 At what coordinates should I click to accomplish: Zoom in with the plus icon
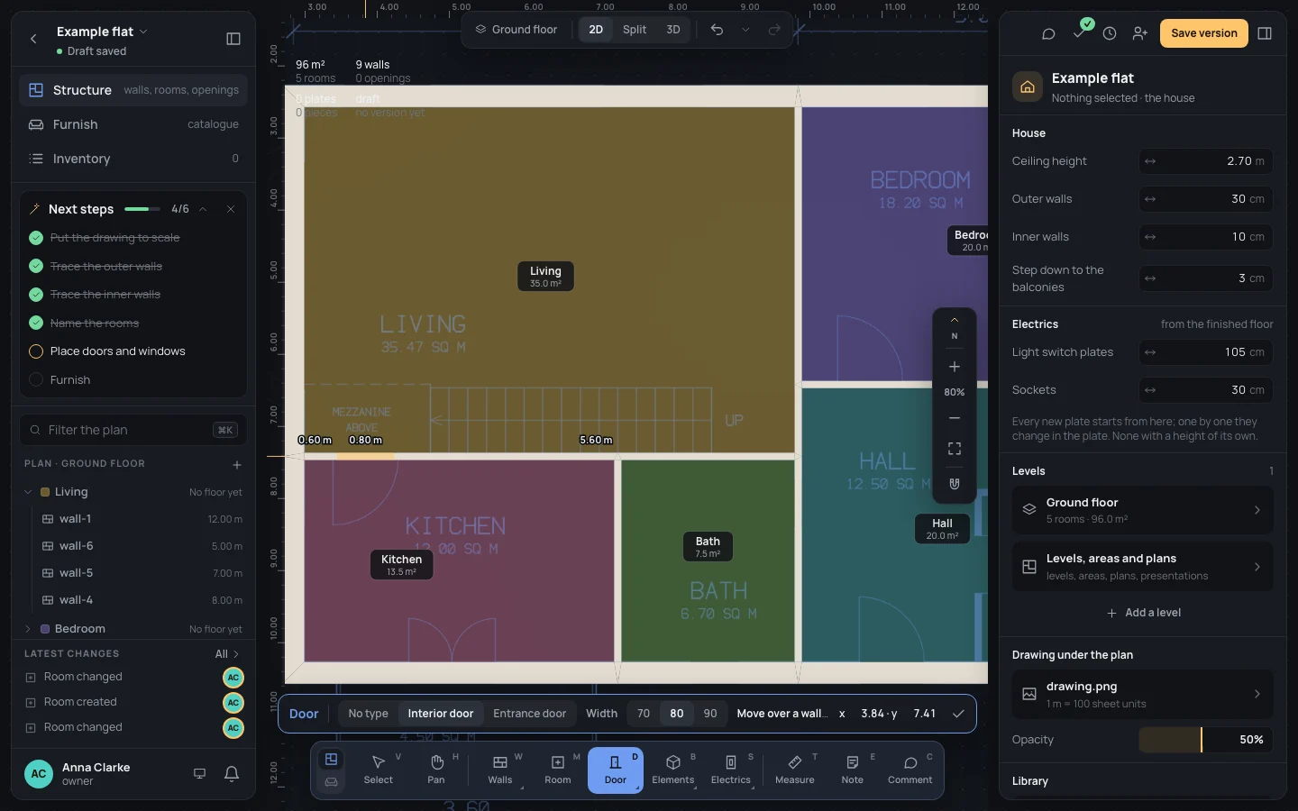(955, 367)
